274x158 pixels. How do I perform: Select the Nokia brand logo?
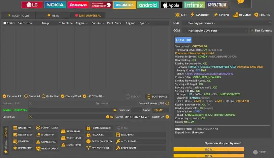55,5
